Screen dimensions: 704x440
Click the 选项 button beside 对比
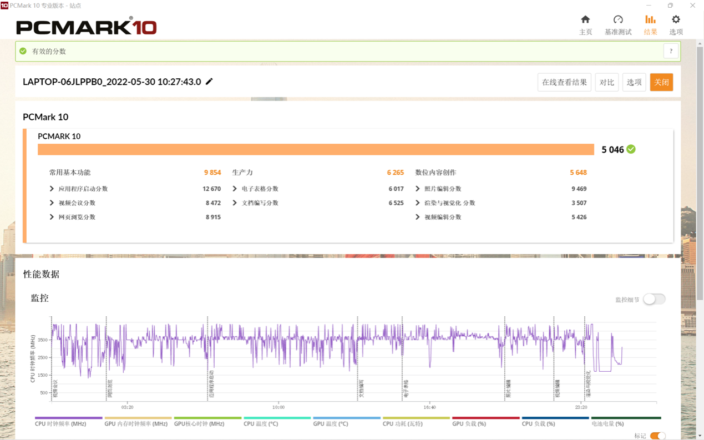tap(634, 82)
